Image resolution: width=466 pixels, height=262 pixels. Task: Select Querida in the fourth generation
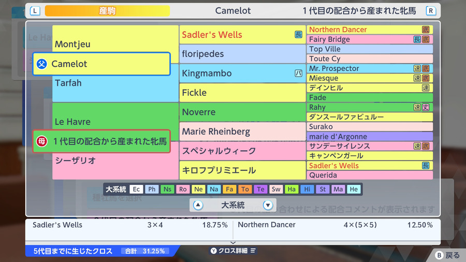click(370, 175)
